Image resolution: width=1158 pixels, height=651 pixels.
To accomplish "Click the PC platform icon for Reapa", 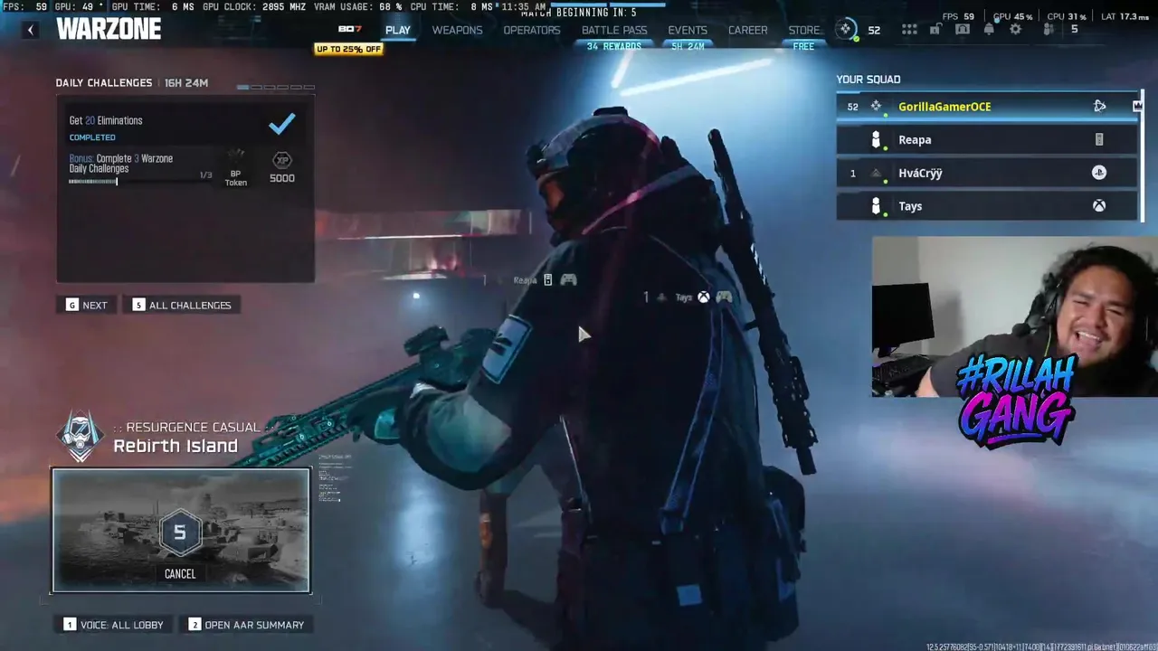I will (1099, 140).
